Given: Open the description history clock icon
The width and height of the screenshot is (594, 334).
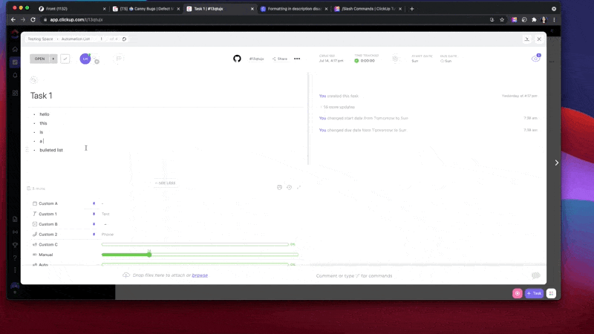Looking at the screenshot, I should 289,188.
